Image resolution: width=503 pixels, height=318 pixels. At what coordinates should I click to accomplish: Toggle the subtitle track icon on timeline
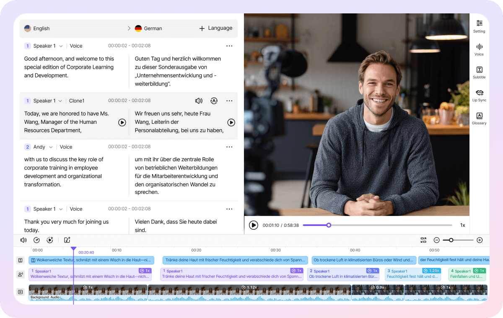point(20,260)
